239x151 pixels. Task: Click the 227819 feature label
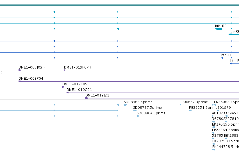pyautogui.click(x=232, y=119)
